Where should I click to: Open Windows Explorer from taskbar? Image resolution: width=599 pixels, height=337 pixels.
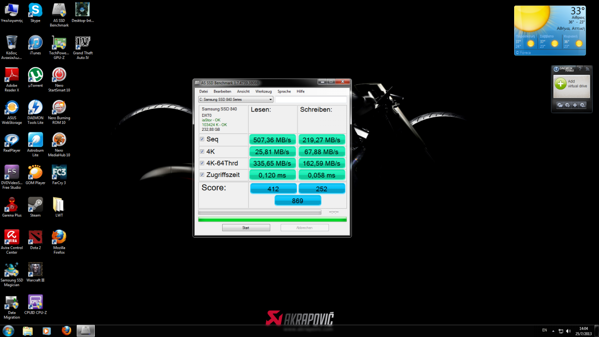pos(27,331)
